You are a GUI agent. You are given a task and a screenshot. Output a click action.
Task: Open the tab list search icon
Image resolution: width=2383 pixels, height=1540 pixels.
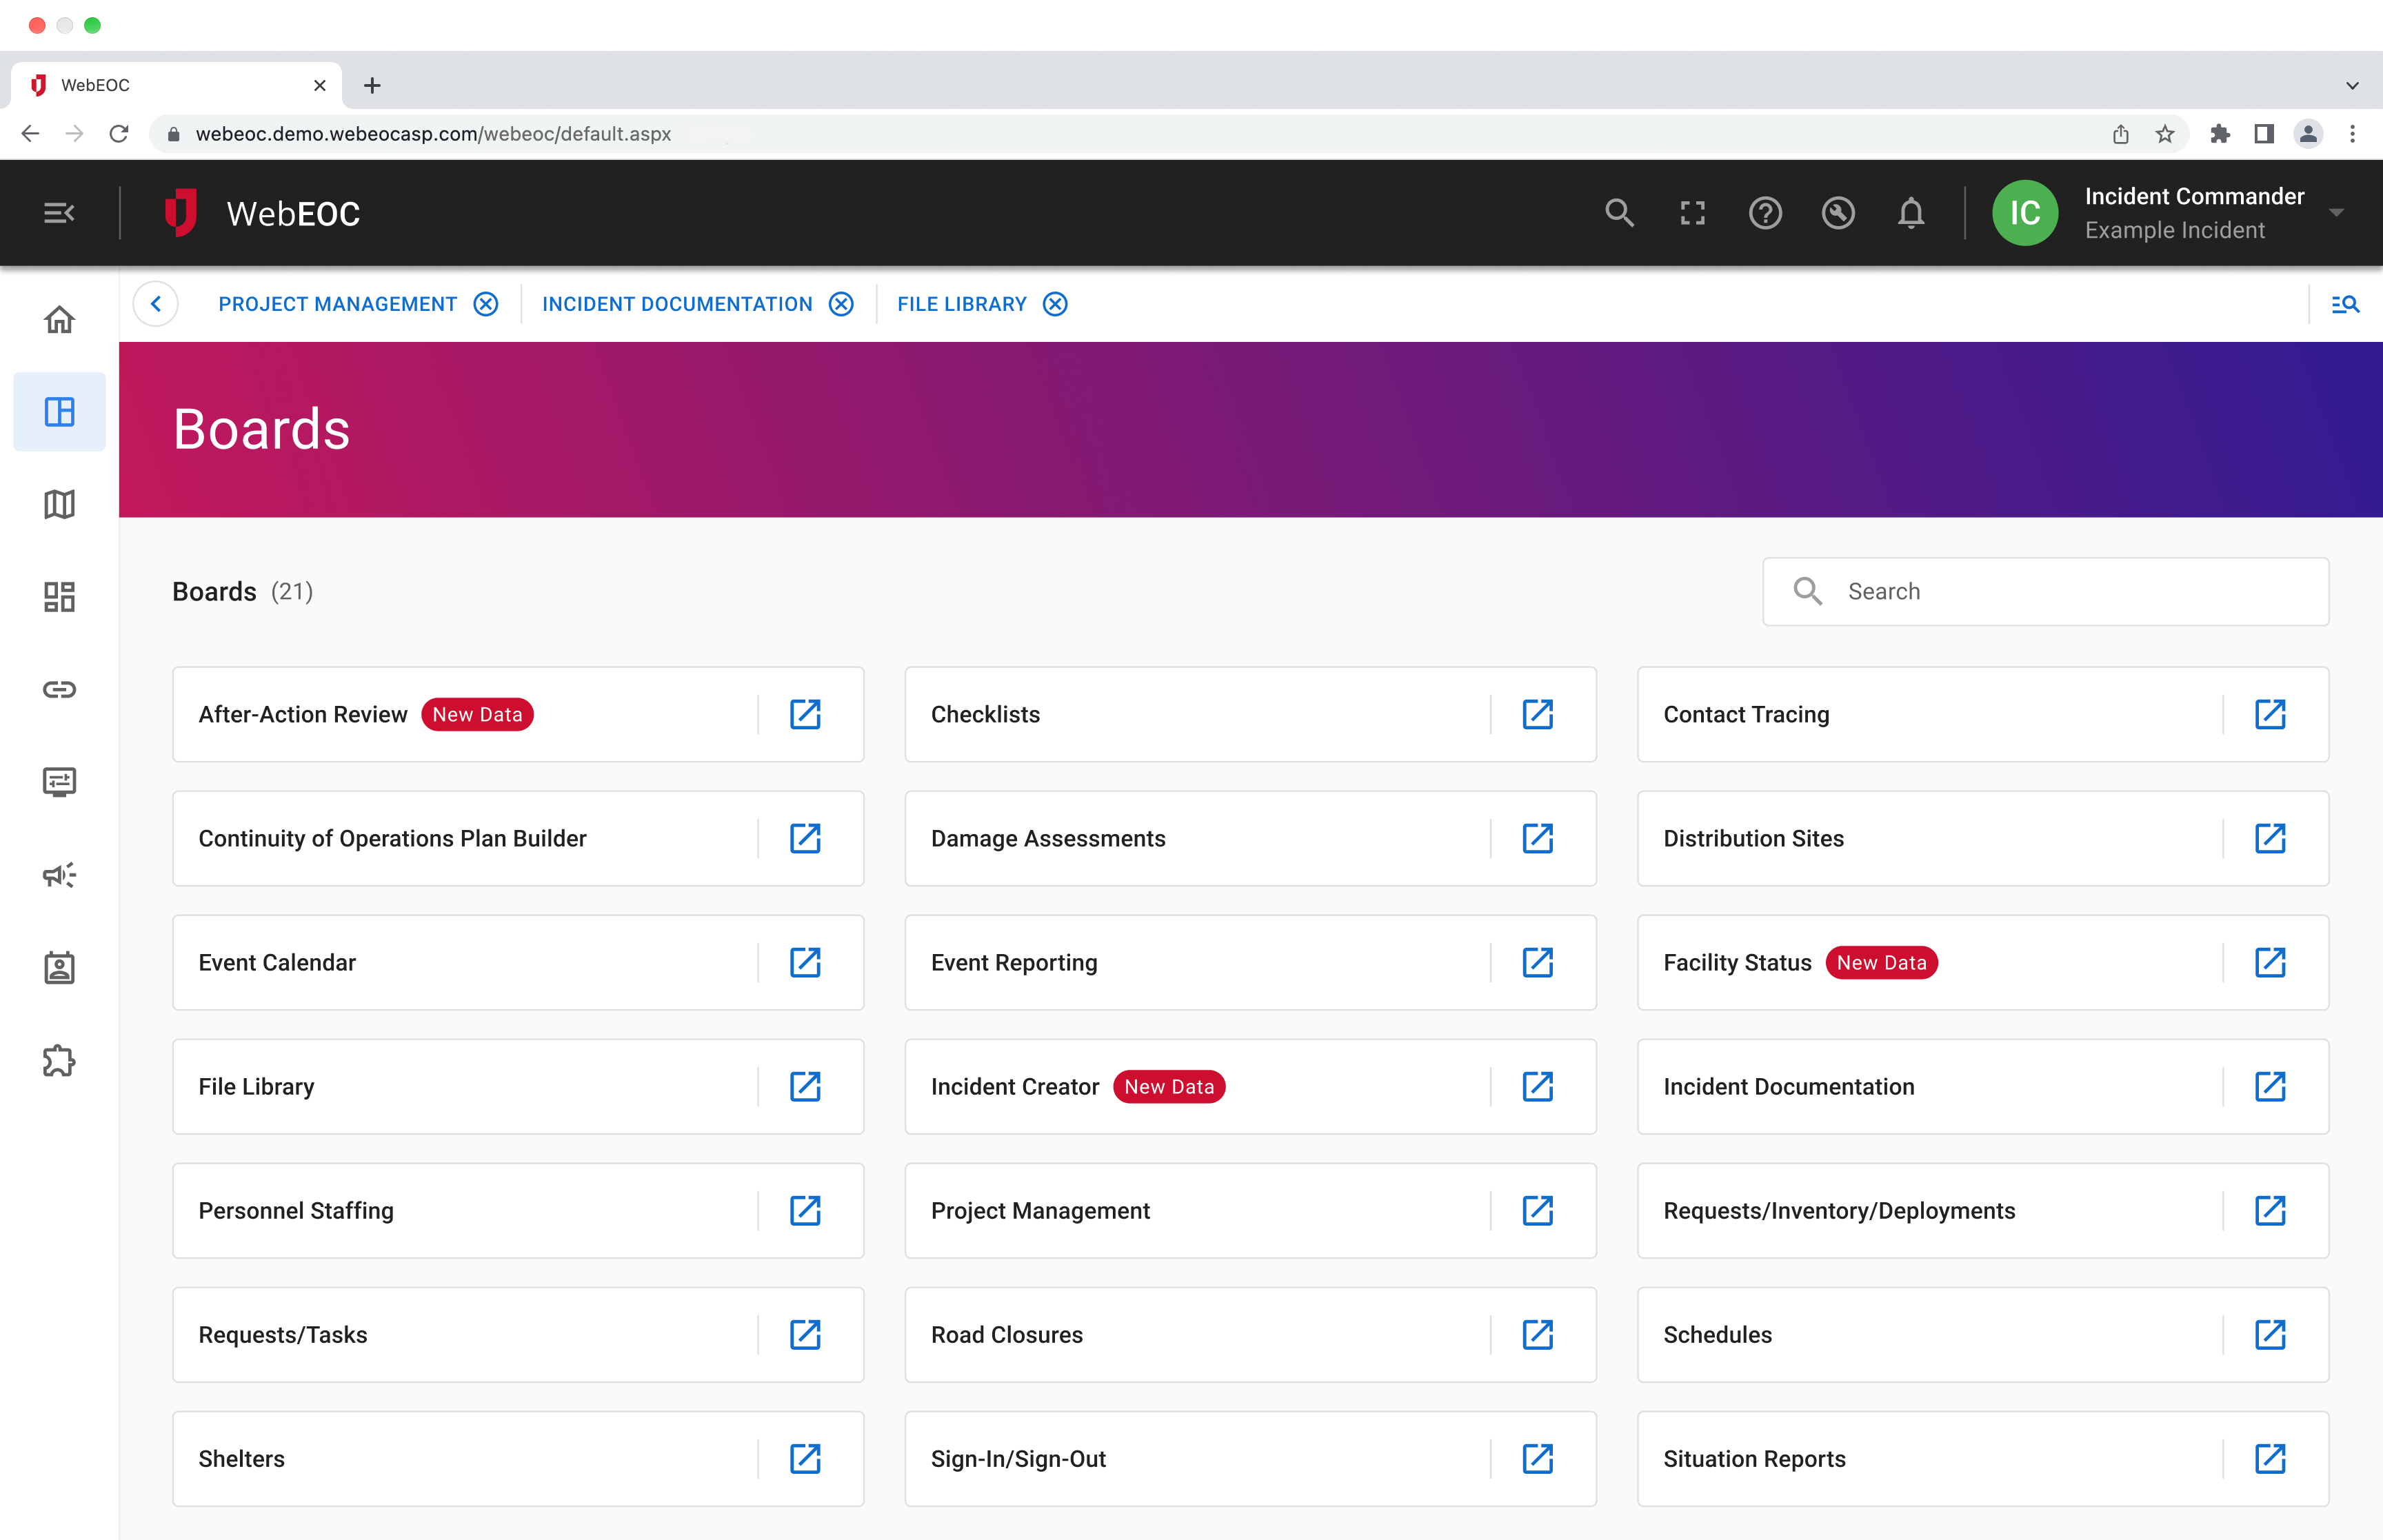tap(2345, 304)
